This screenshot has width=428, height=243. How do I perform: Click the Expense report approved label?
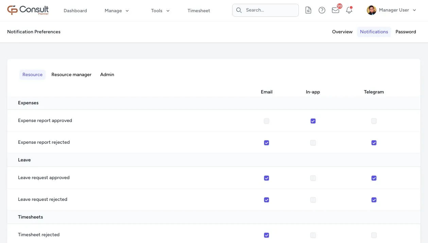pyautogui.click(x=45, y=121)
